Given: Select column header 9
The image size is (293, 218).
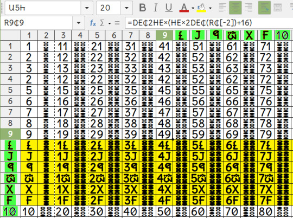Looking at the screenshot, I should 164,35.
